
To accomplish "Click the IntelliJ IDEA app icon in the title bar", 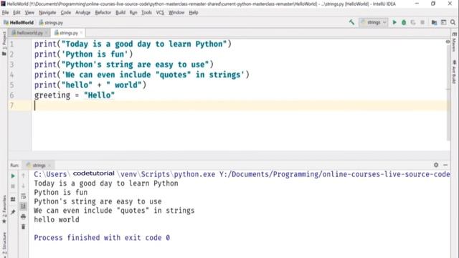I will coord(3,4).
